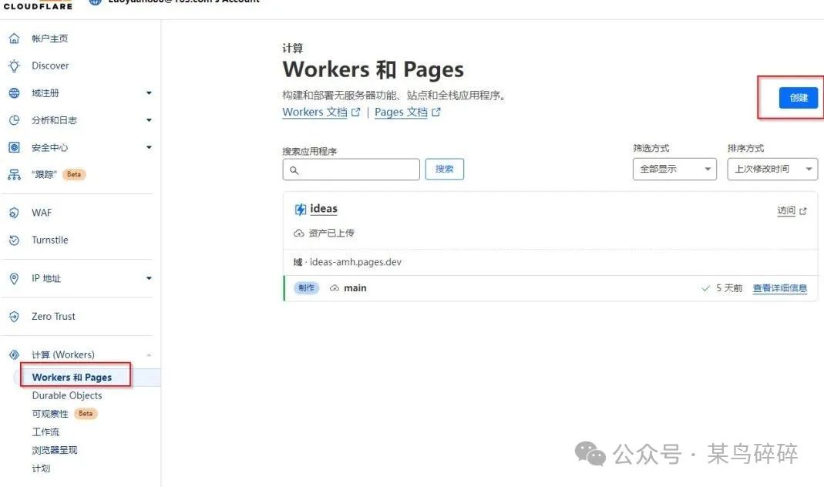Click the 分析和日志 clock icon
The height and width of the screenshot is (487, 824).
pyautogui.click(x=14, y=120)
